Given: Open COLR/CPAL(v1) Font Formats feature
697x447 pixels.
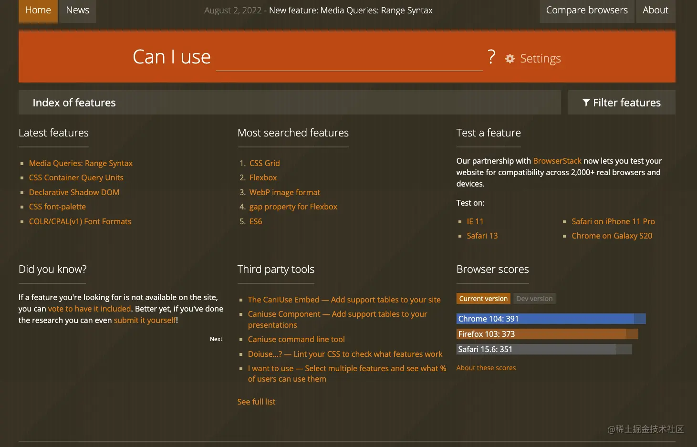Looking at the screenshot, I should click(80, 221).
